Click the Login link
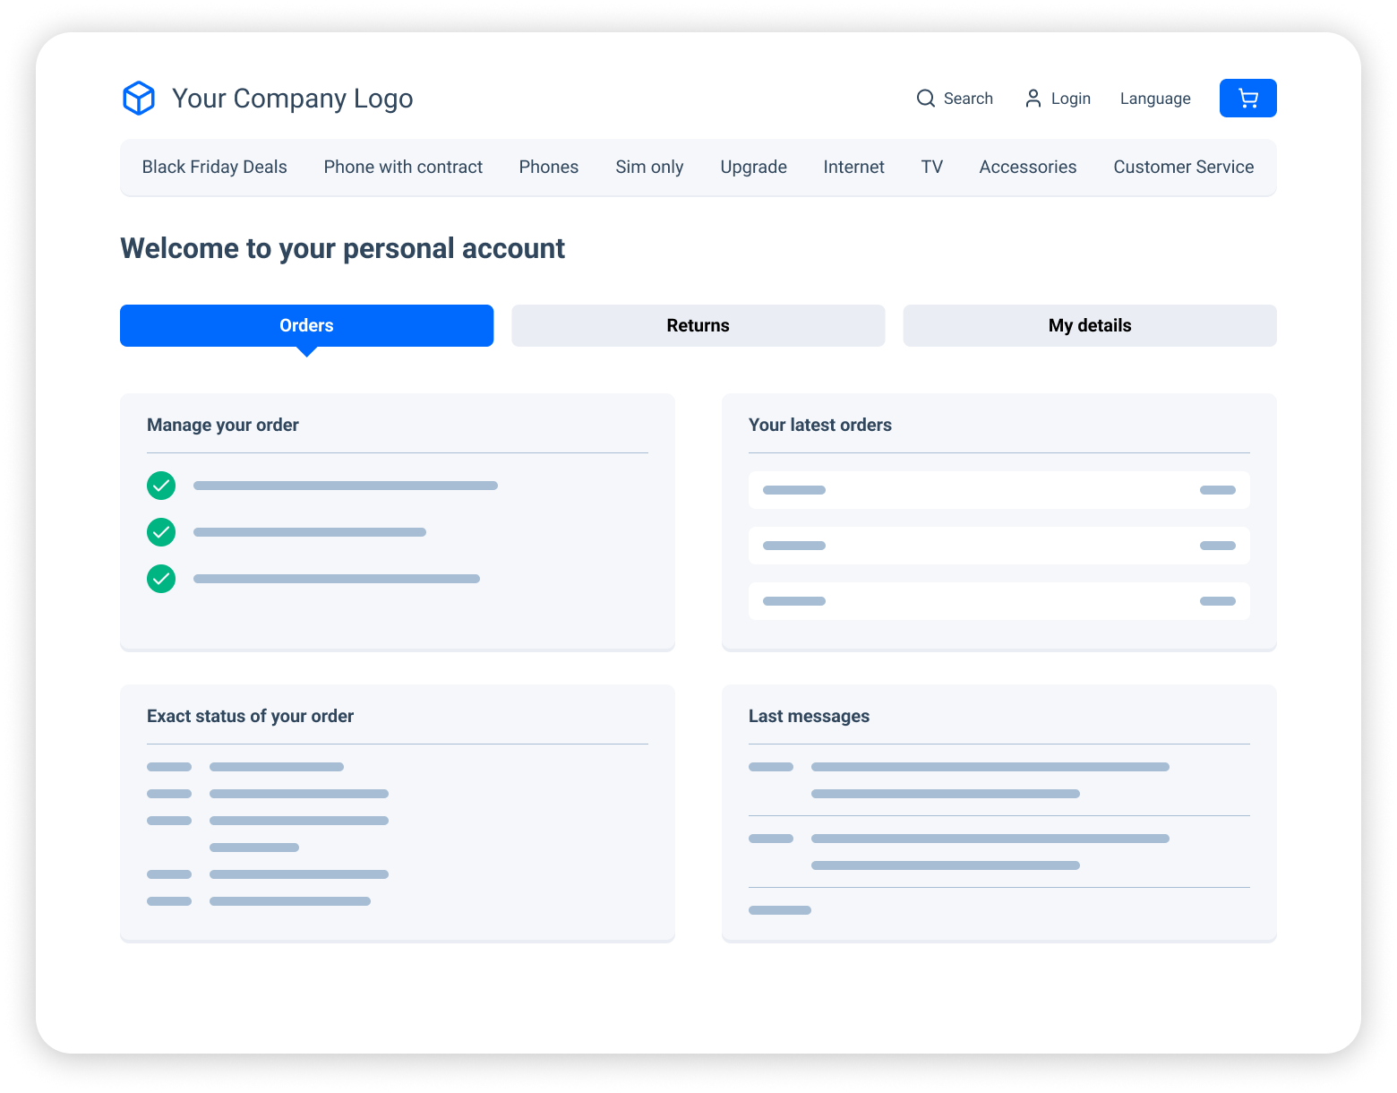Viewport: 1397px width, 1093px height. tap(1070, 99)
